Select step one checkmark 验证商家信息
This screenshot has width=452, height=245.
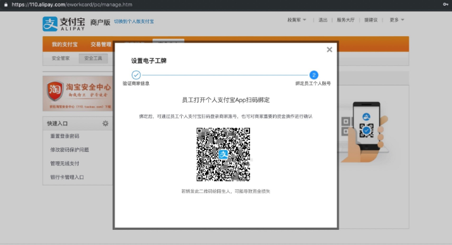click(136, 75)
